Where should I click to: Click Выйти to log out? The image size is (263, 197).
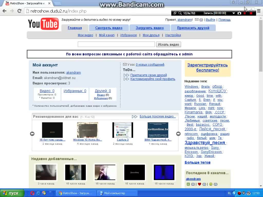[x=211, y=19]
